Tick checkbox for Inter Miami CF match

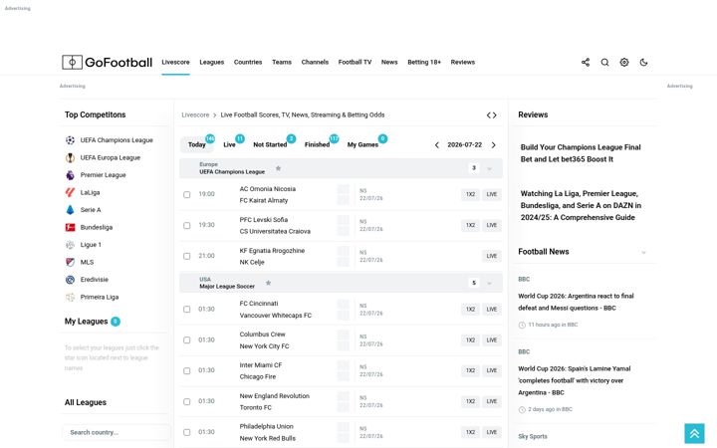pyautogui.click(x=186, y=370)
